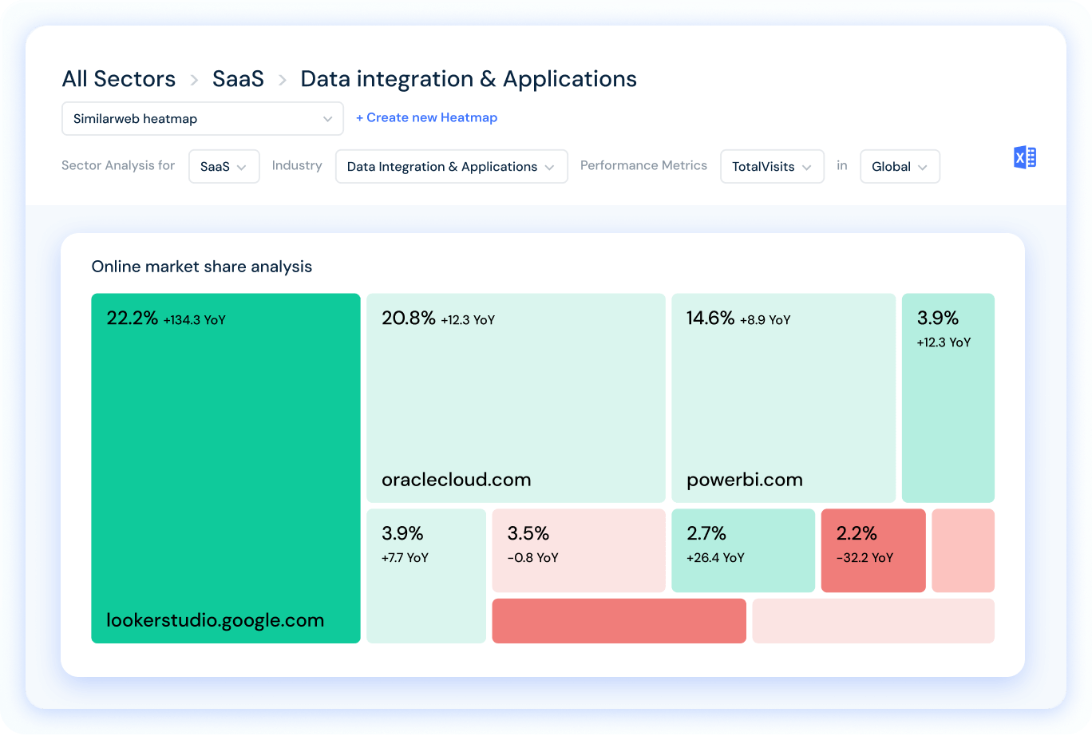Select the powerbi.com treemap segment
Image resolution: width=1092 pixels, height=736 pixels.
[x=783, y=398]
